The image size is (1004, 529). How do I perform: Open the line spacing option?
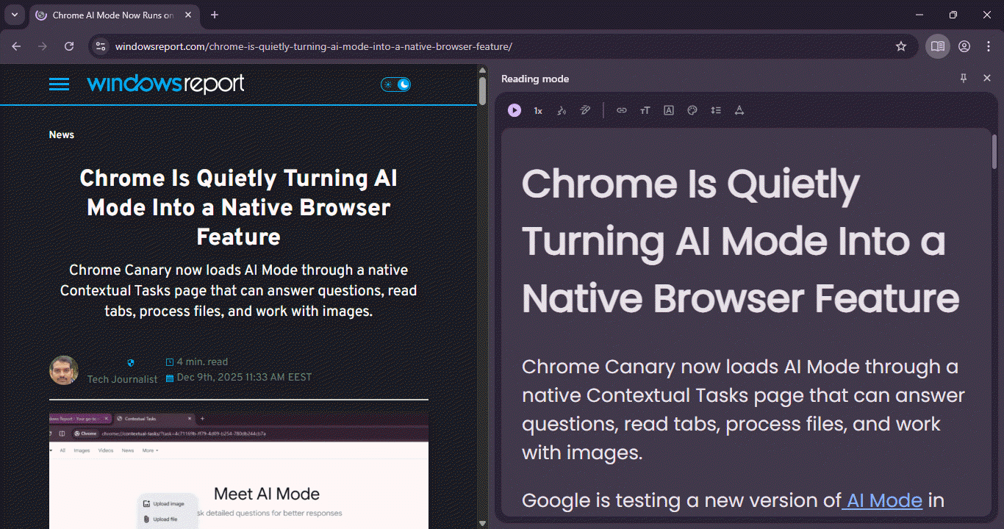pos(716,110)
